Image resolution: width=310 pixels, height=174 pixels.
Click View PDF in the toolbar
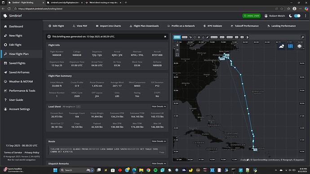(x=80, y=26)
